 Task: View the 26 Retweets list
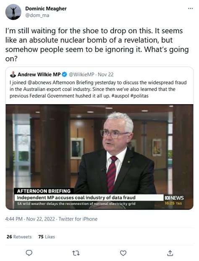tap(19, 237)
